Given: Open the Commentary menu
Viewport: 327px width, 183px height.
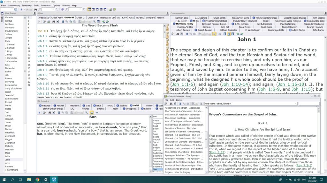Looking at the screenshot, I should click(x=14, y=6).
